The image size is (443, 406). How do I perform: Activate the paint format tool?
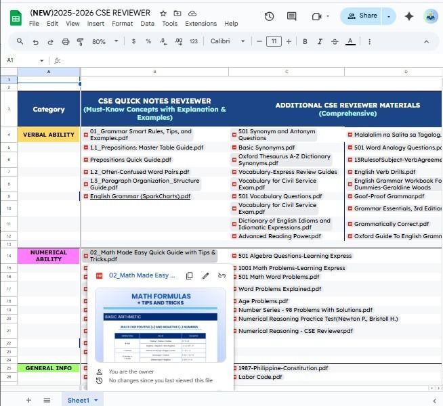[80, 42]
